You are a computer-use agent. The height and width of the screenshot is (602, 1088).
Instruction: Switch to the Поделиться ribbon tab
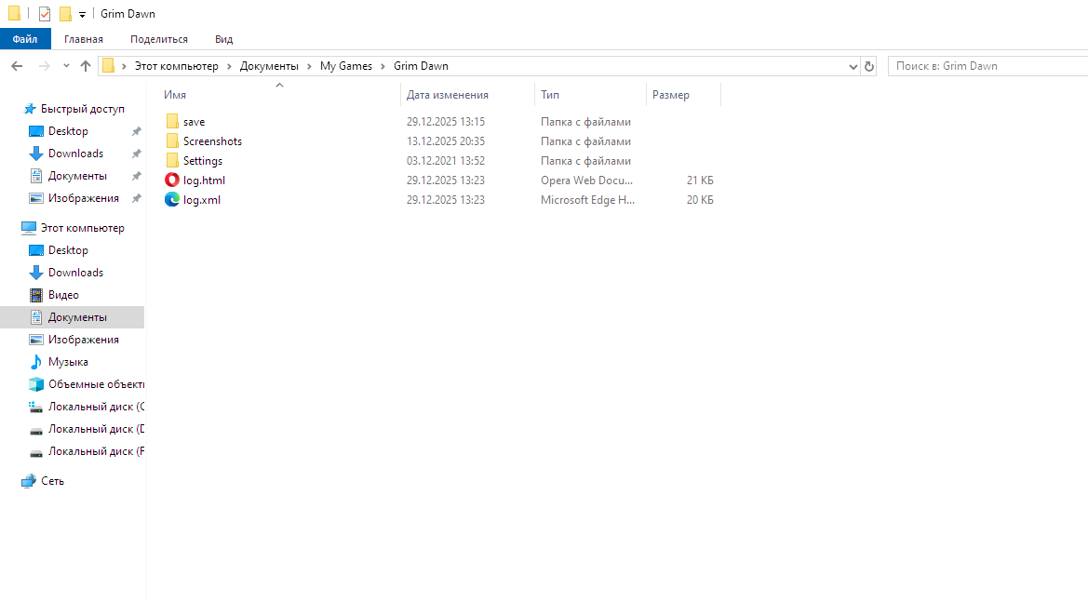[x=159, y=39]
